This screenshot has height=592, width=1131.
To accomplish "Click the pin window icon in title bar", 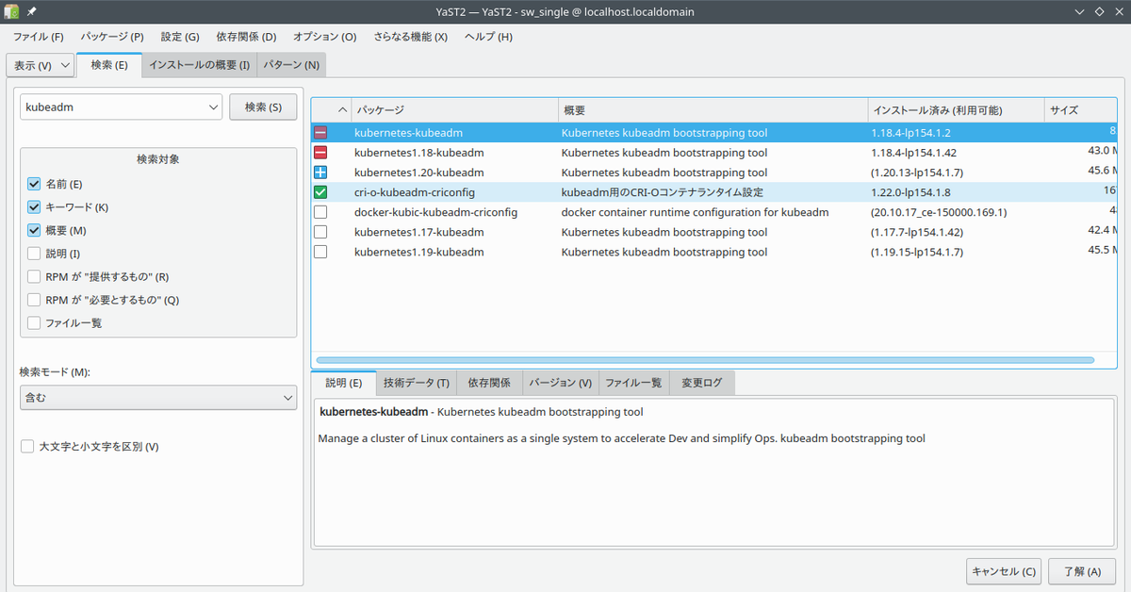I will [x=32, y=11].
